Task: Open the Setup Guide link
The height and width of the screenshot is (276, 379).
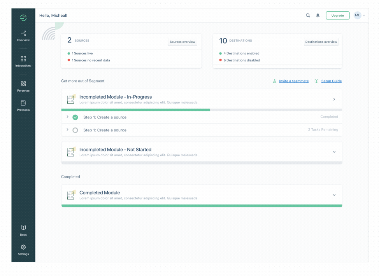Action: [332, 81]
